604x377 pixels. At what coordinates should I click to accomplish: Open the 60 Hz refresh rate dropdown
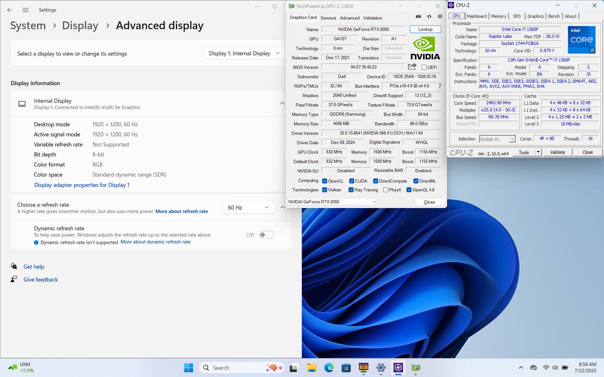click(x=248, y=207)
